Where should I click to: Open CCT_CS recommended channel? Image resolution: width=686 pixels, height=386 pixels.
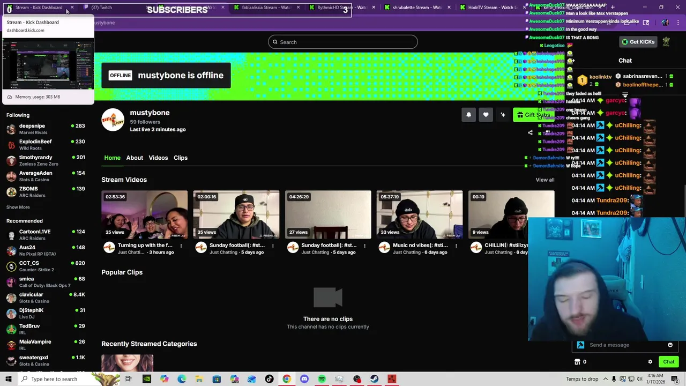point(46,266)
